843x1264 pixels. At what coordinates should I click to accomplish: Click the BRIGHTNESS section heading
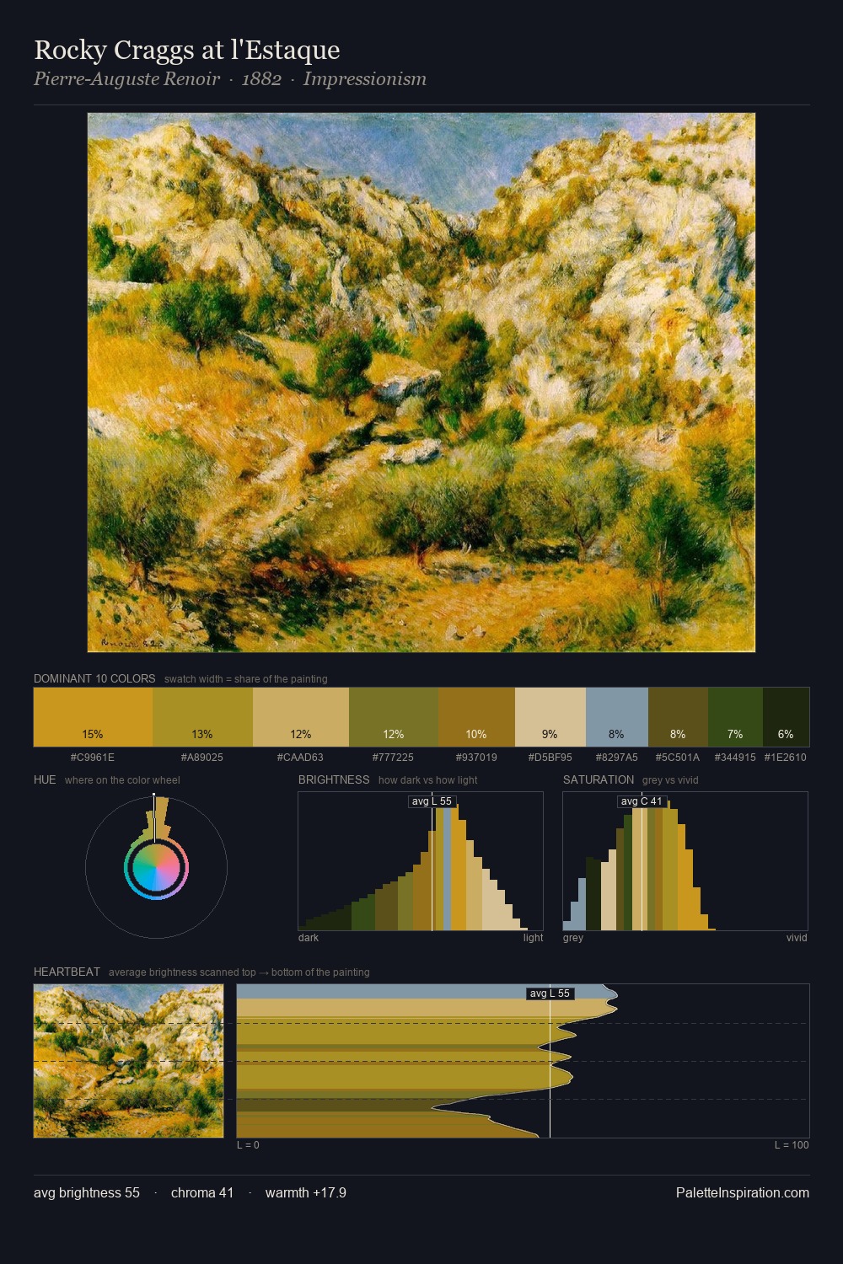(x=334, y=779)
